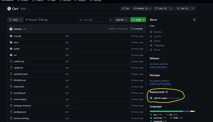213x122 pixels.
Task: Click the tag icon beside 0 Tags
Action: 40,20
